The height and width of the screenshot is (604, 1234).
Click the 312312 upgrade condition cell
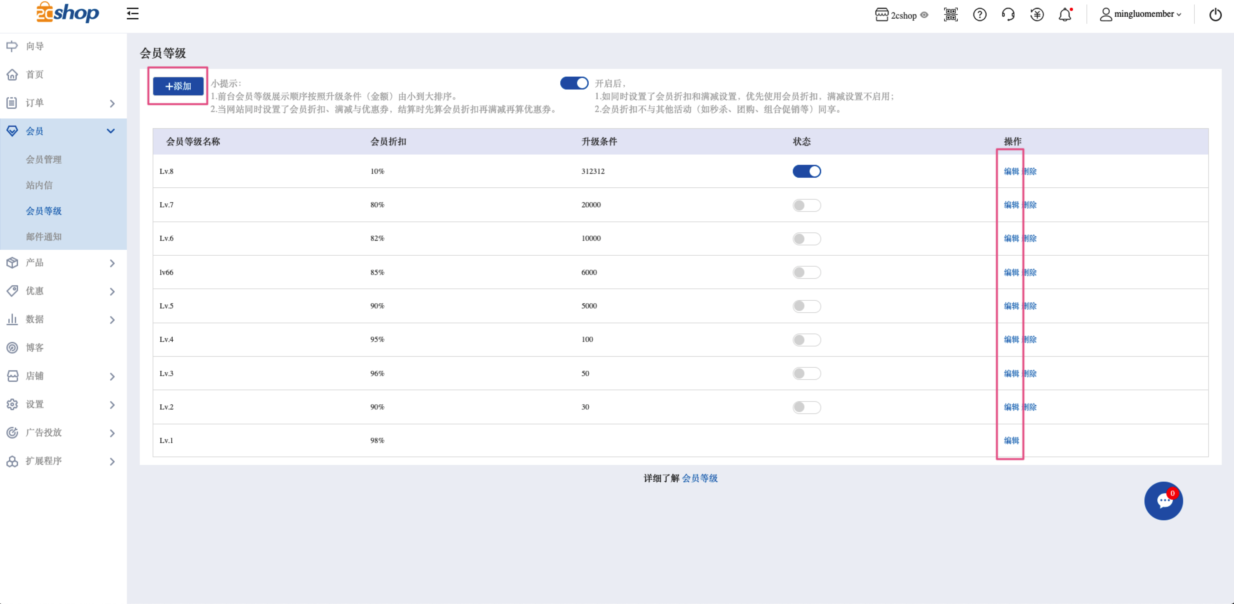coord(593,172)
